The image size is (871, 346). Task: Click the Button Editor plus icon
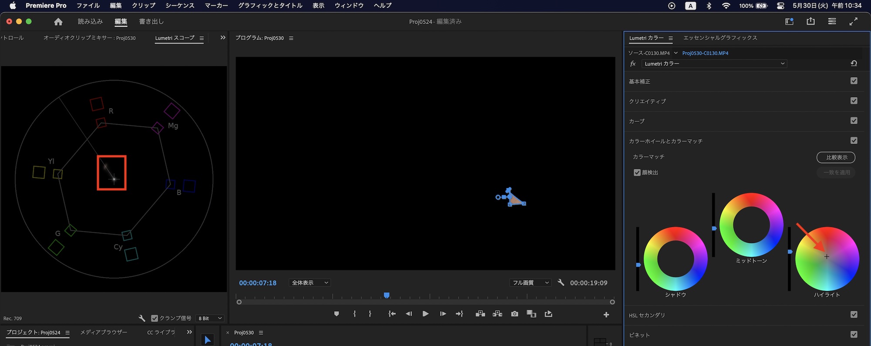[x=606, y=315]
